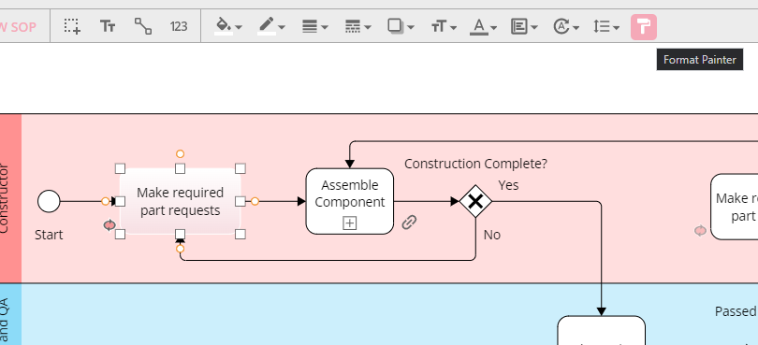Select the marquee selection tool
This screenshot has width=758, height=345.
tap(72, 26)
